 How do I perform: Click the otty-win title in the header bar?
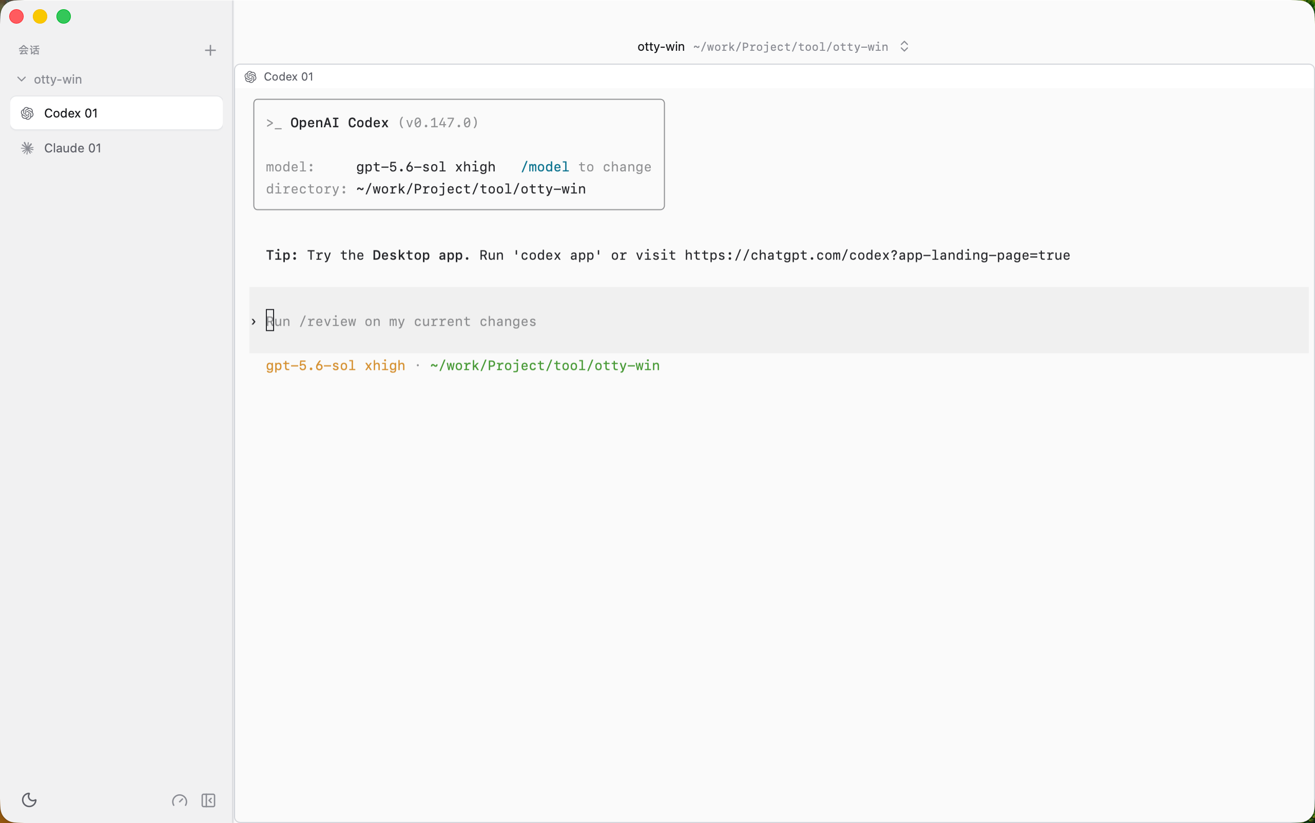661,47
